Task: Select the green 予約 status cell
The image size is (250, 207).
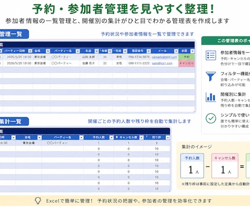Action: [186, 57]
